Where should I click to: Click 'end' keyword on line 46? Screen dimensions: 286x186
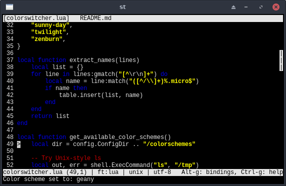coord(22,123)
